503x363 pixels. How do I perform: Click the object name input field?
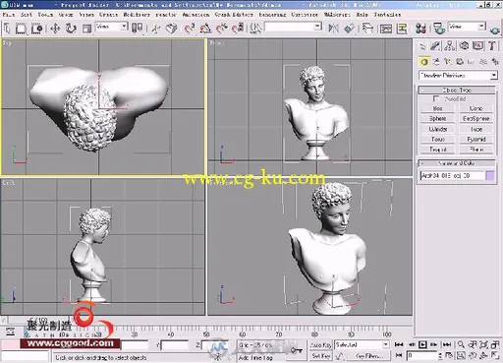(452, 176)
